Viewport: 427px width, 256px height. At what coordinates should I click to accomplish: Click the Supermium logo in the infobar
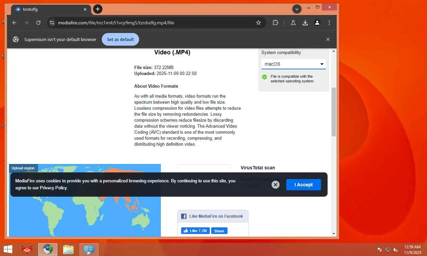pyautogui.click(x=16, y=39)
